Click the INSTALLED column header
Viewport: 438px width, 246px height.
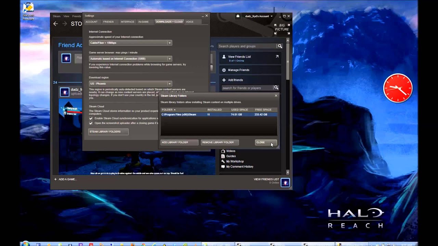(x=215, y=110)
